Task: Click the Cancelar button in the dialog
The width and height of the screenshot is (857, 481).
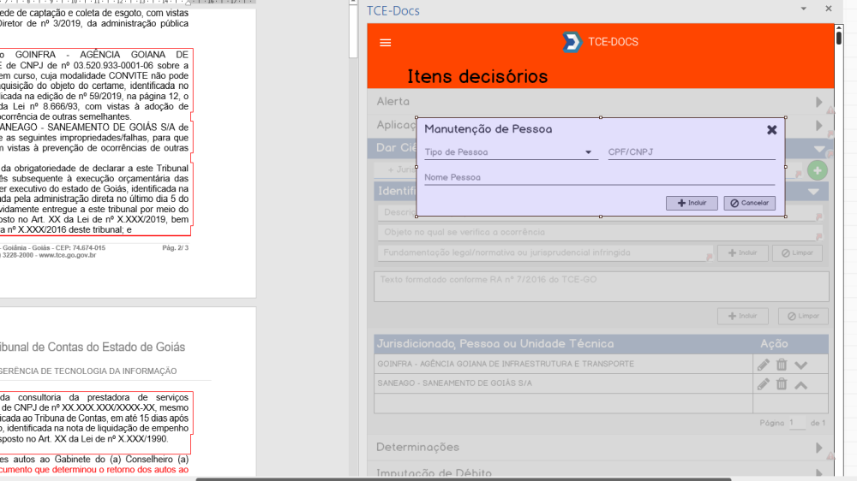Action: coord(750,204)
